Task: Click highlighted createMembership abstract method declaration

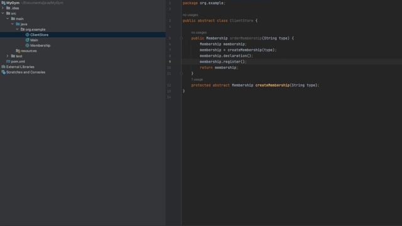Action: coord(273,85)
